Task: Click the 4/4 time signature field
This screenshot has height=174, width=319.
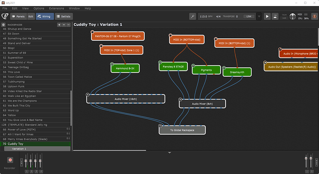Action: (x=218, y=16)
